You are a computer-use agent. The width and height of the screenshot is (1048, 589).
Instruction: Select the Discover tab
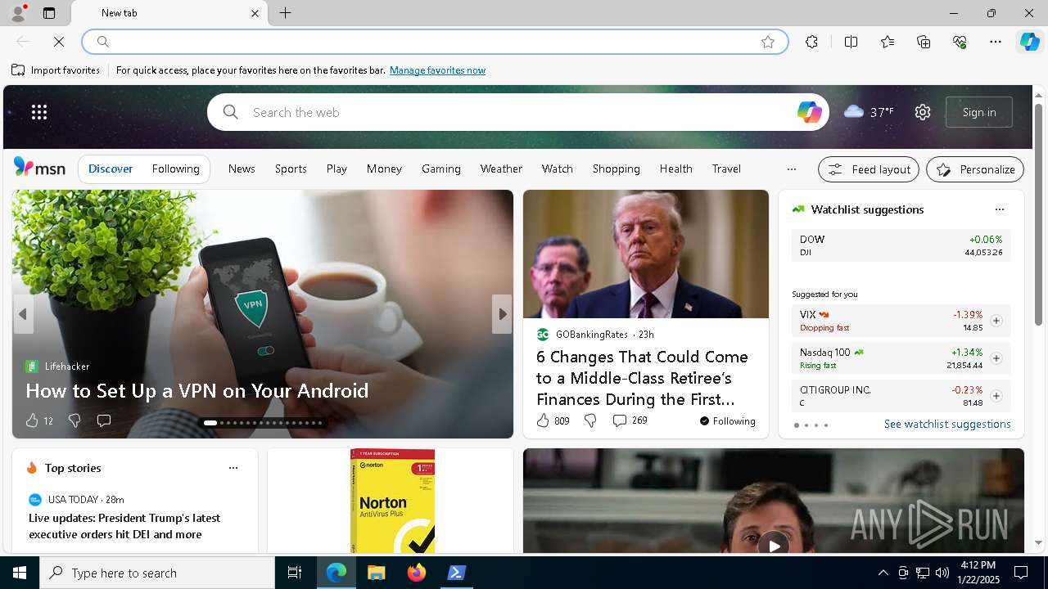pos(111,169)
